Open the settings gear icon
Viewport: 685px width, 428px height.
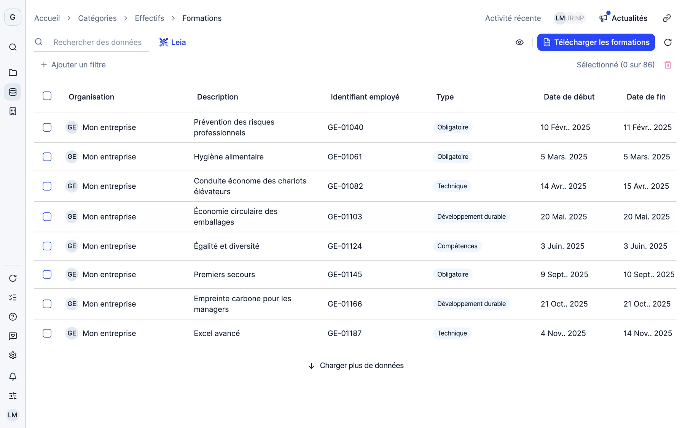[x=13, y=355]
